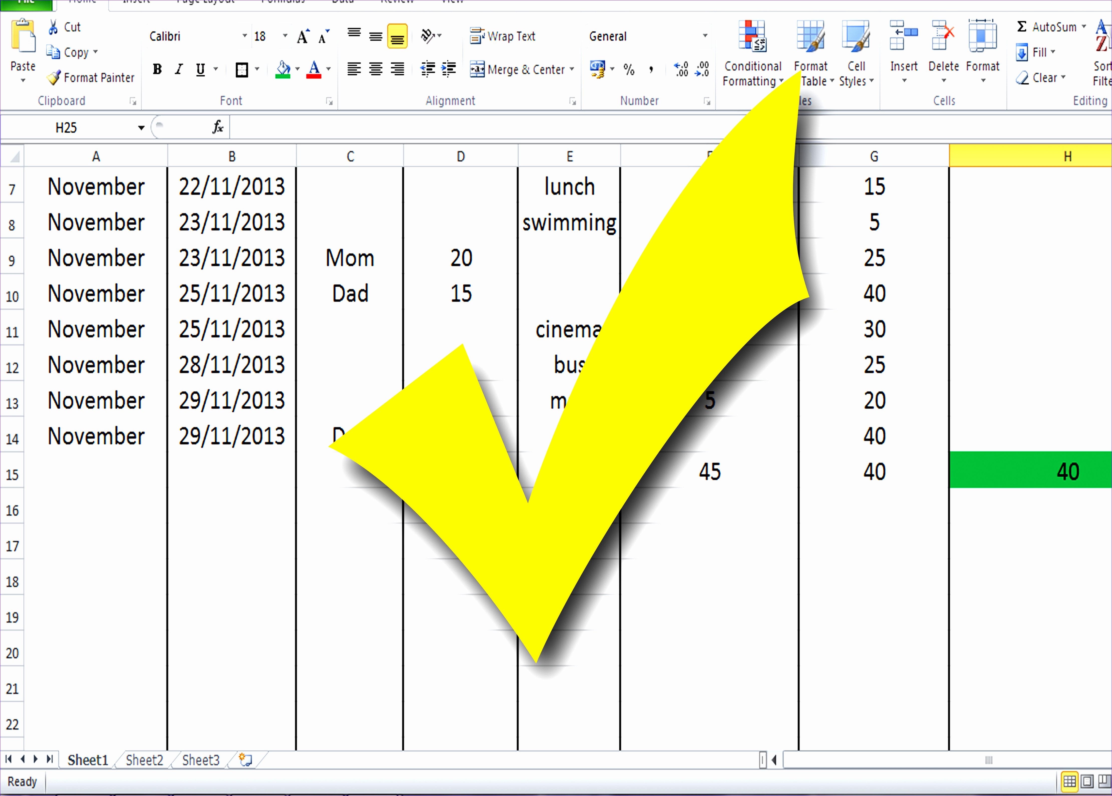This screenshot has width=1112, height=796.
Task: Select column H header
Action: pyautogui.click(x=1031, y=156)
